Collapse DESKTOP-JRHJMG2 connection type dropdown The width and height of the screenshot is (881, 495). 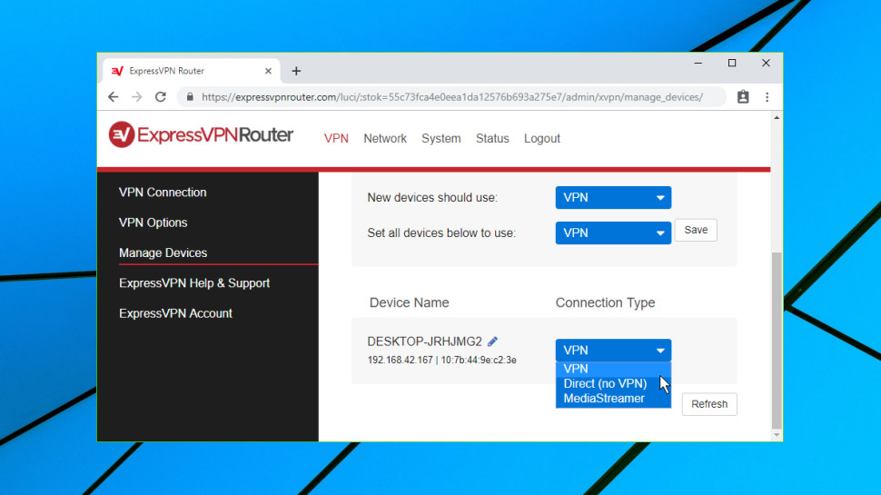(613, 351)
